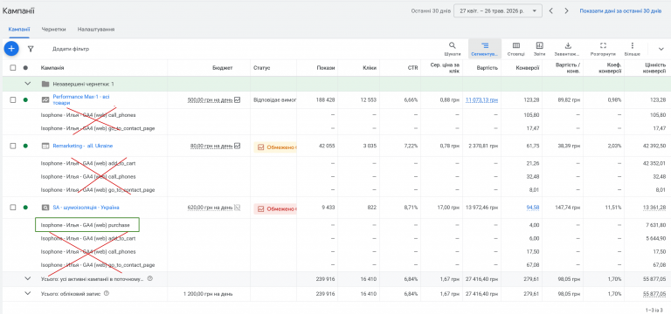Click status column header dot
Viewport: 671px width, 314px height.
pyautogui.click(x=25, y=68)
